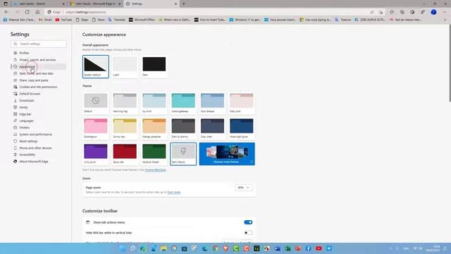Show more bookmarks with the overflow chevron
Screen dimensions: 451x254
pos(445,20)
